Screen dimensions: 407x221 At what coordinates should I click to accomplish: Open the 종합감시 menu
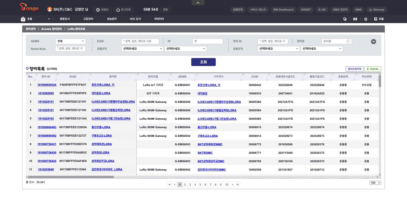click(65, 19)
